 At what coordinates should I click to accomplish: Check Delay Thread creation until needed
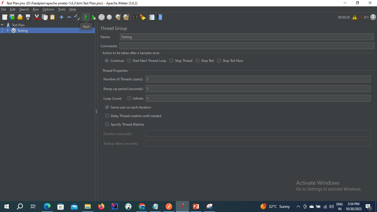(107, 116)
